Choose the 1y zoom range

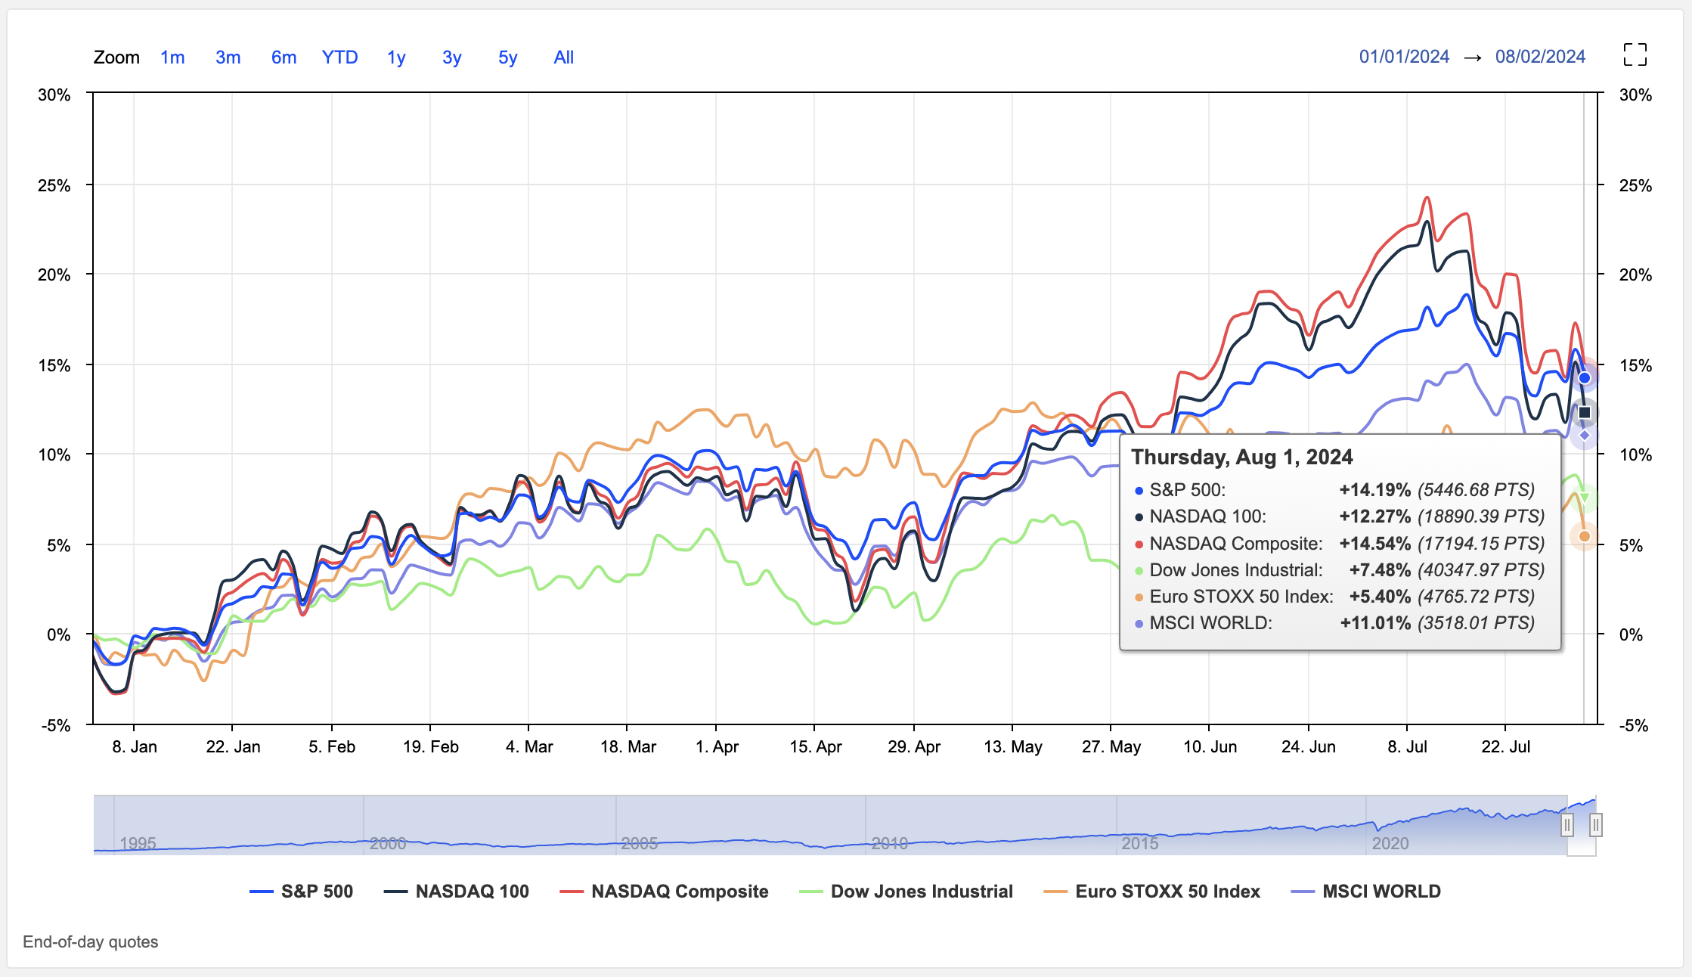(x=396, y=57)
